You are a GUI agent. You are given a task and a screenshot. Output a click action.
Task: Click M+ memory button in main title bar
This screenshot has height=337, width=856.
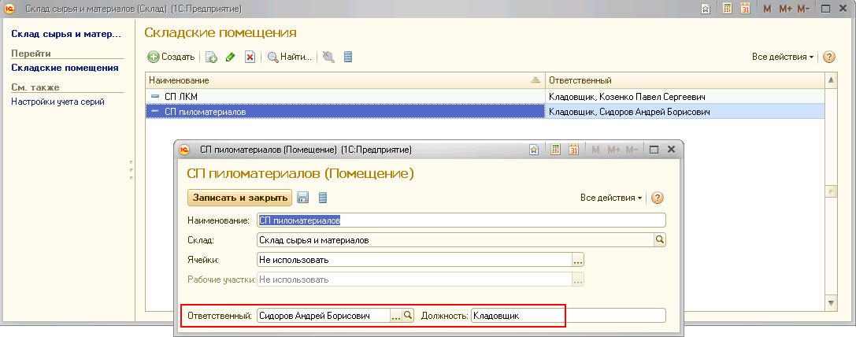[x=785, y=9]
